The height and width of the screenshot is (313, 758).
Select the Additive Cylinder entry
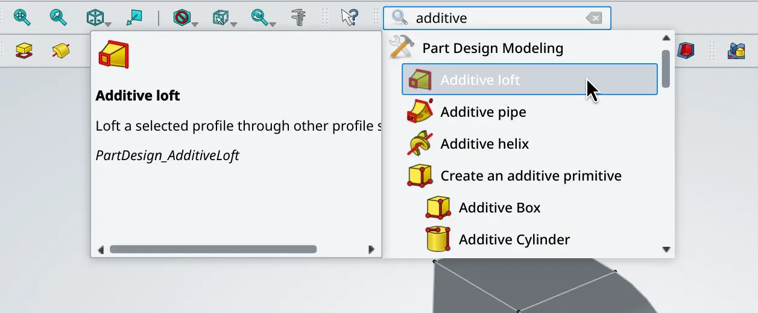click(x=514, y=240)
